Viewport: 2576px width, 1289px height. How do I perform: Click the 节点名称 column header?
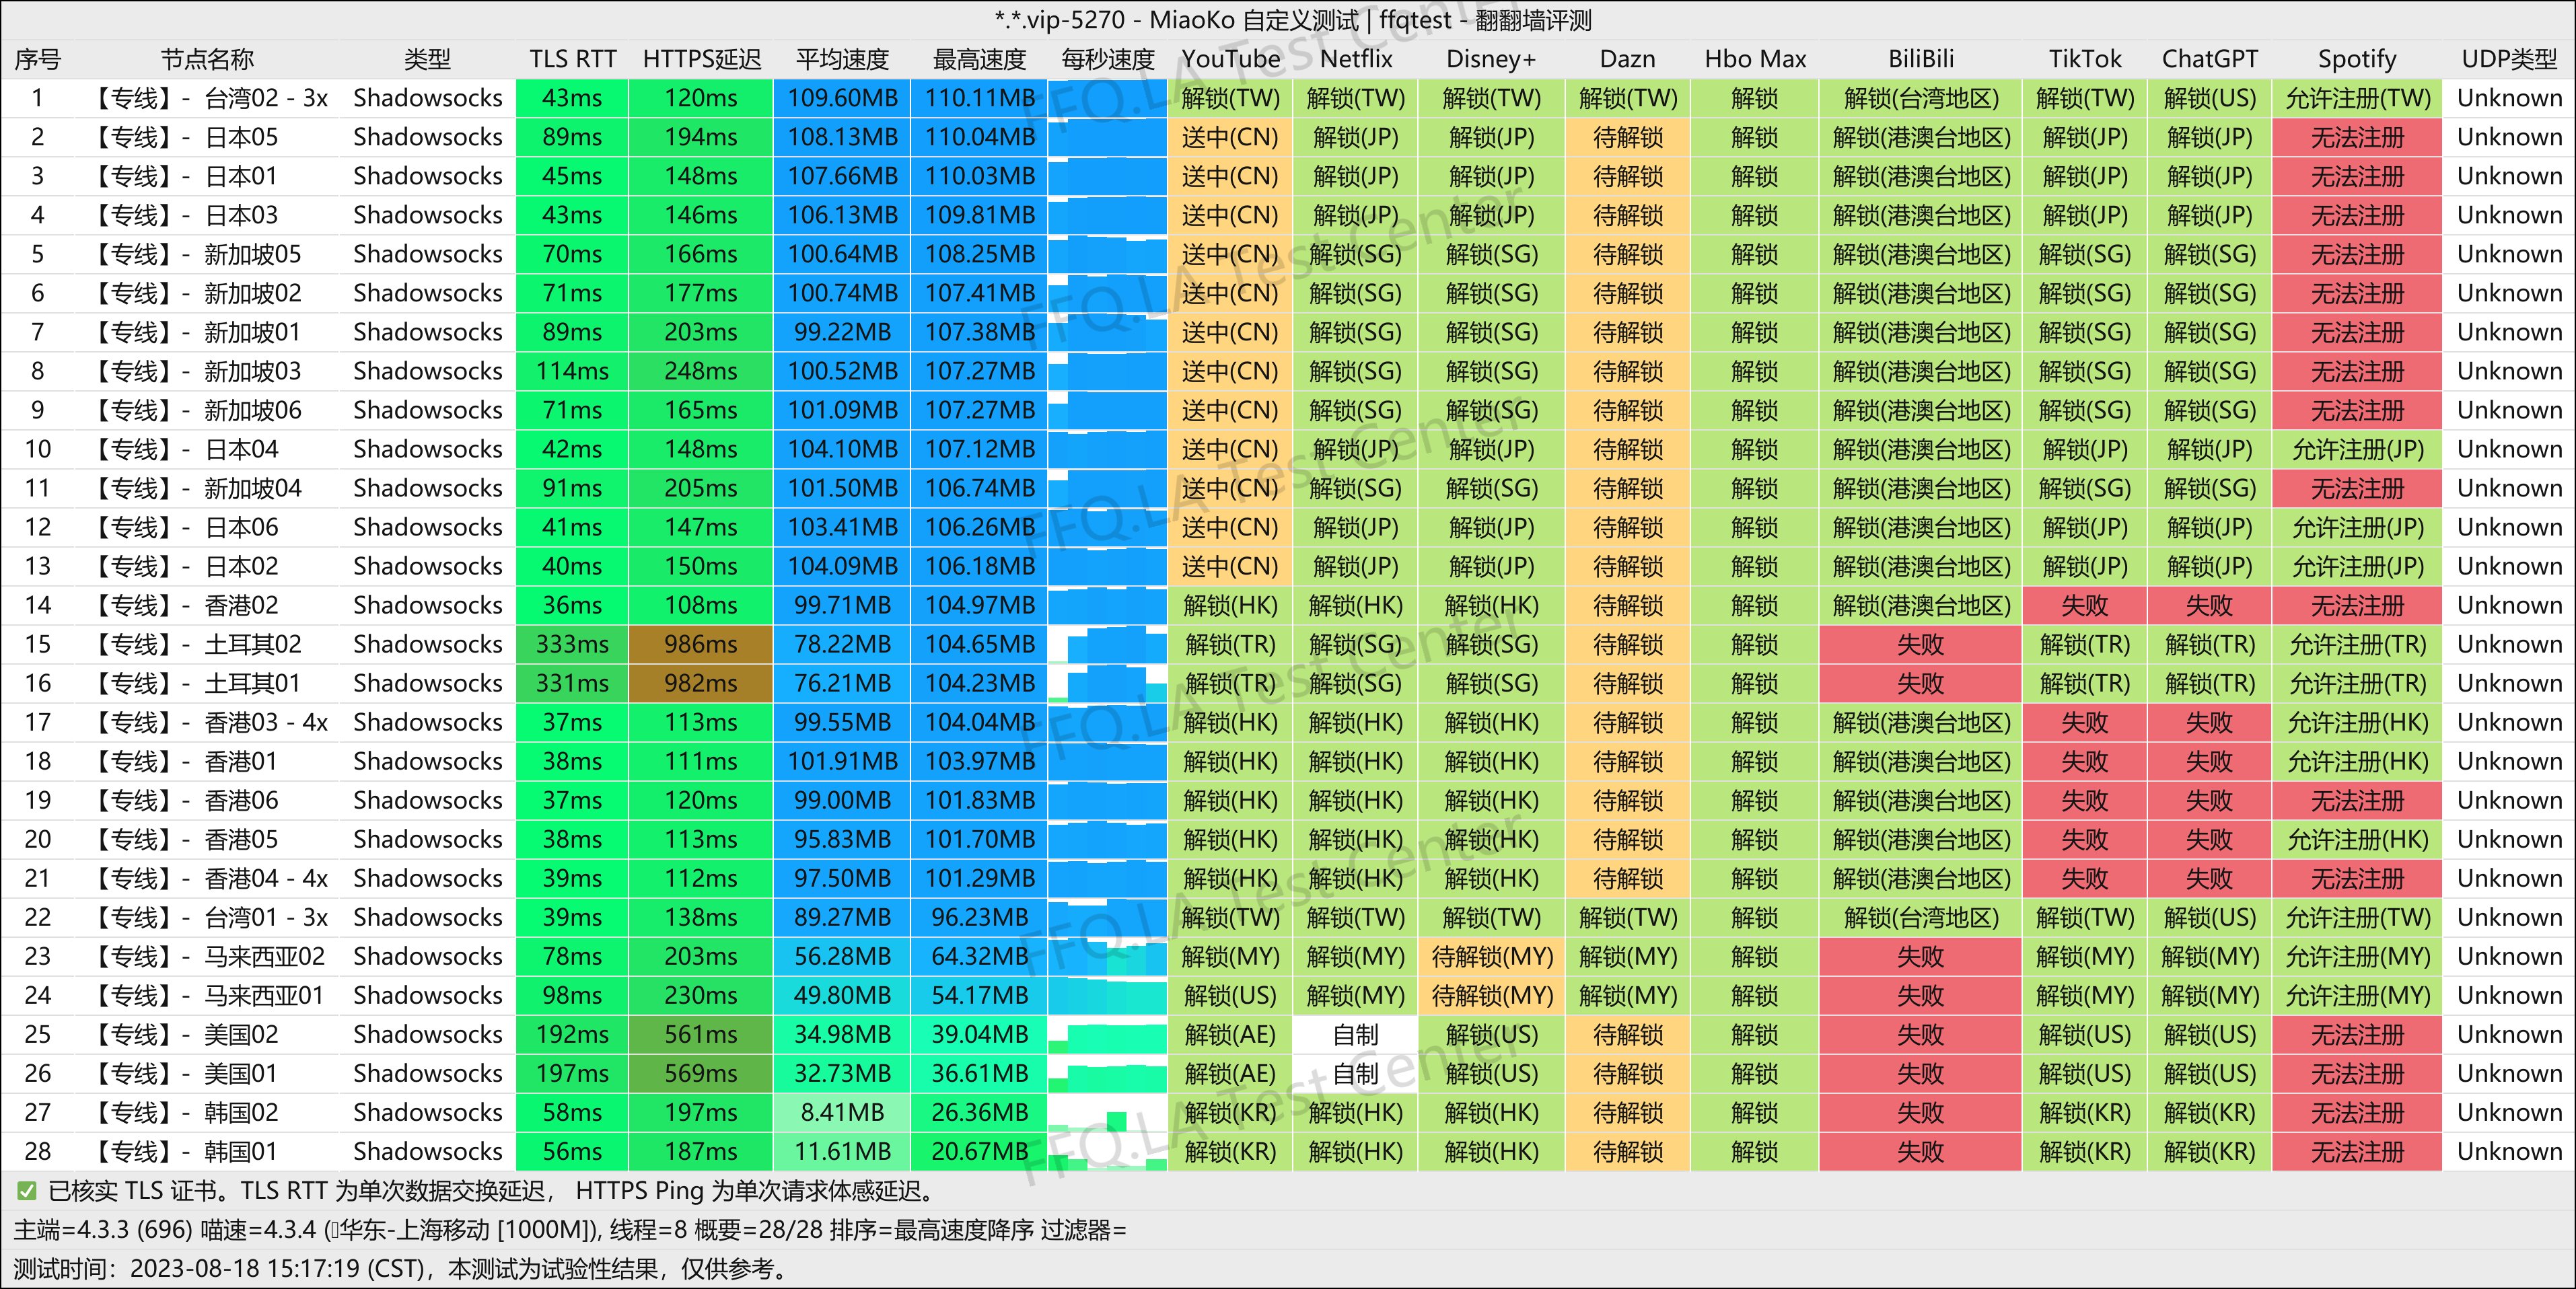click(208, 59)
